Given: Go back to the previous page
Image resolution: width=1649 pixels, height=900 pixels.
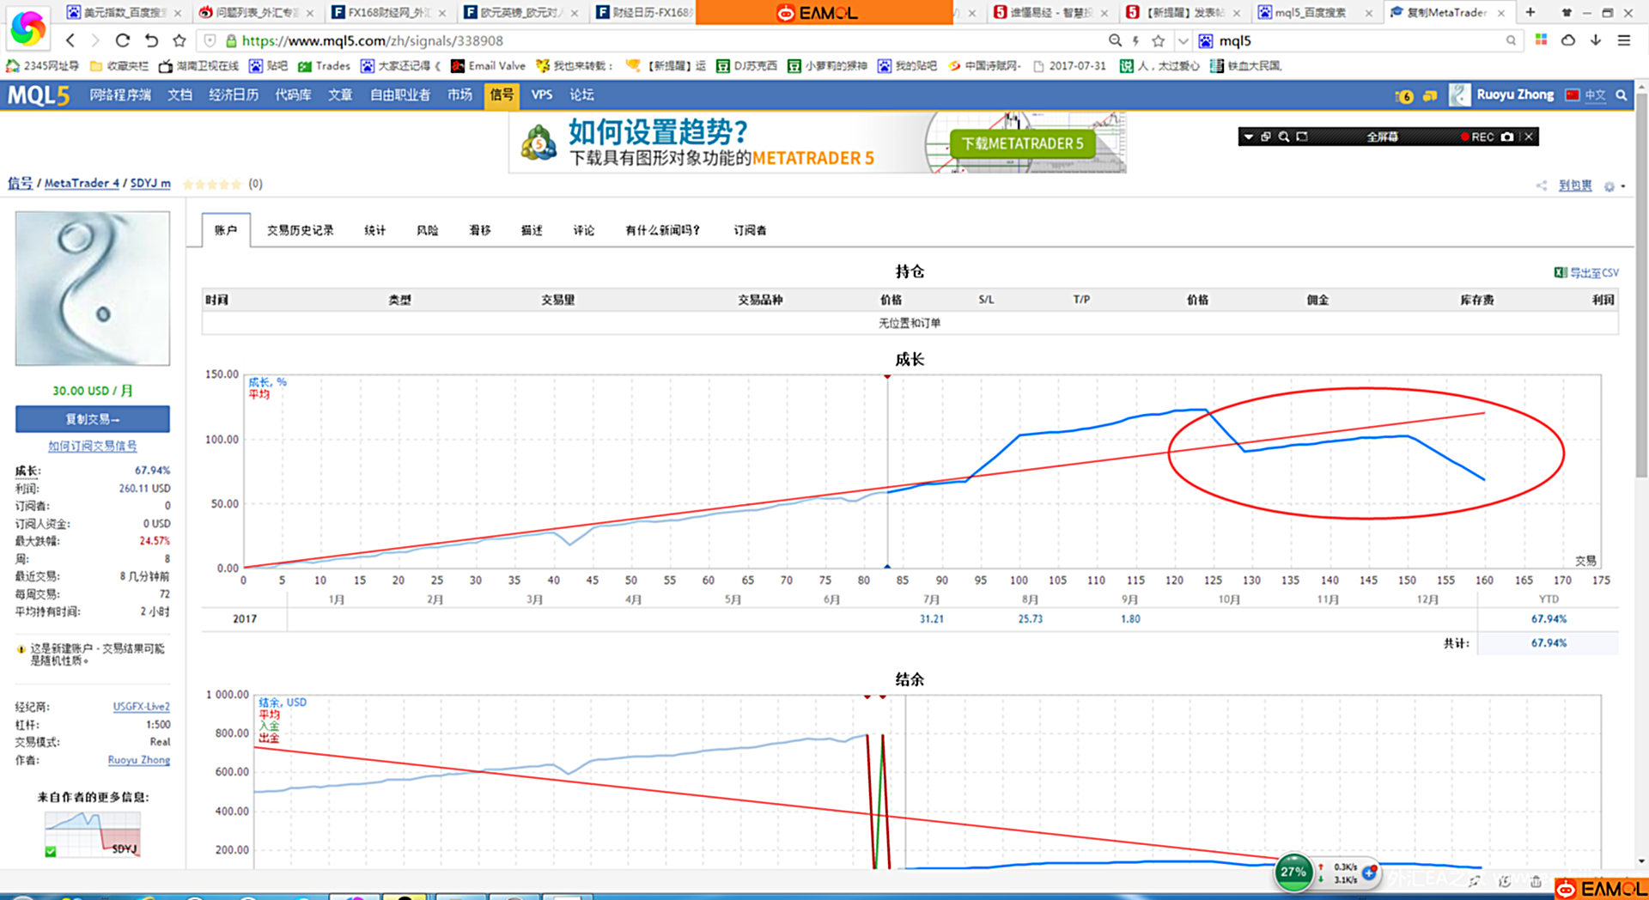Looking at the screenshot, I should click(70, 40).
